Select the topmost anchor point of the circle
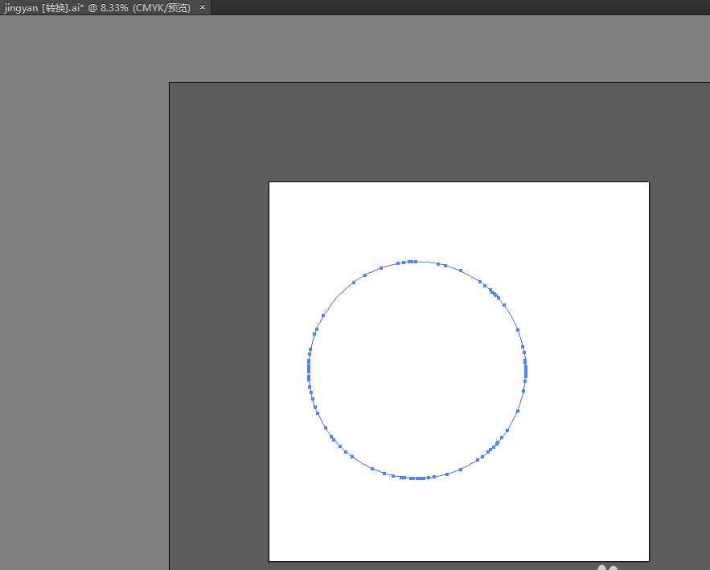 pyautogui.click(x=413, y=261)
